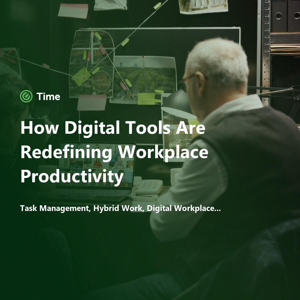Viewport: 300px width, 300px height.
Task: Click the "Time" brand name text
Action: pyautogui.click(x=48, y=97)
